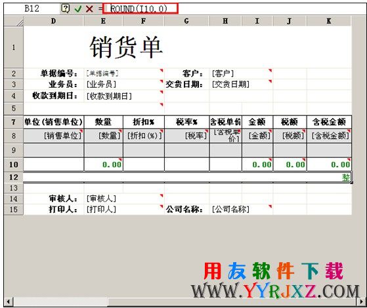Viewport: 367px width, 308px height.
Task: Click the 业务员: label cell
Action: coord(54,85)
